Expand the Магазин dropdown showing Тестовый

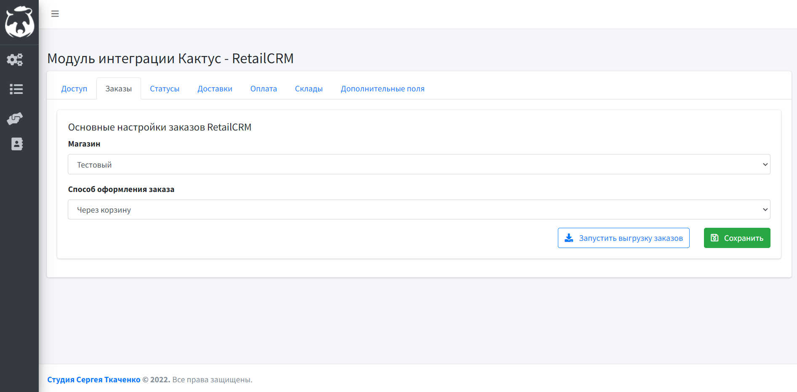click(419, 164)
